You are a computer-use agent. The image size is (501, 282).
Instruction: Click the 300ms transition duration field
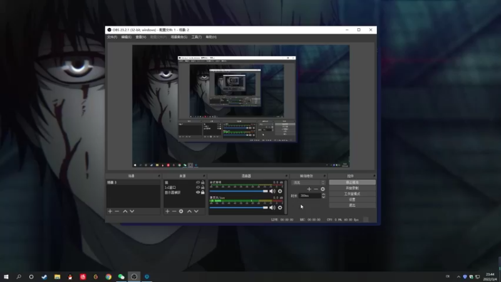[x=310, y=196]
